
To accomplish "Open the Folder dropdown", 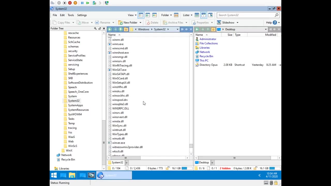I will tap(167, 15).
